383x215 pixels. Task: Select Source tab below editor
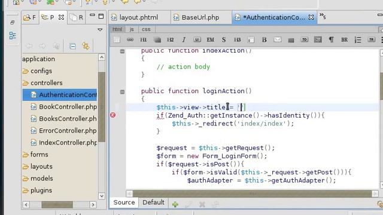tap(124, 202)
